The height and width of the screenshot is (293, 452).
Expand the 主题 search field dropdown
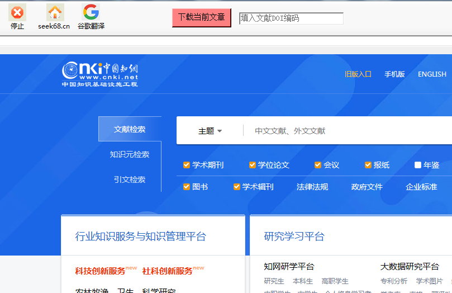(210, 131)
